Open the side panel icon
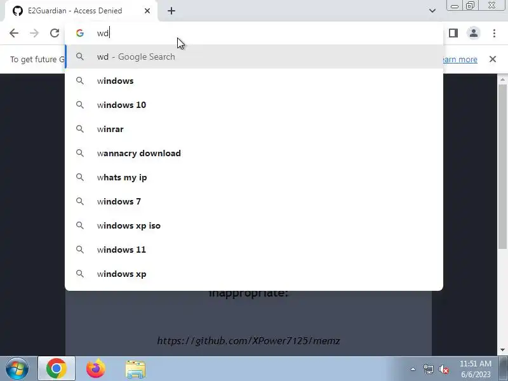 pyautogui.click(x=453, y=33)
